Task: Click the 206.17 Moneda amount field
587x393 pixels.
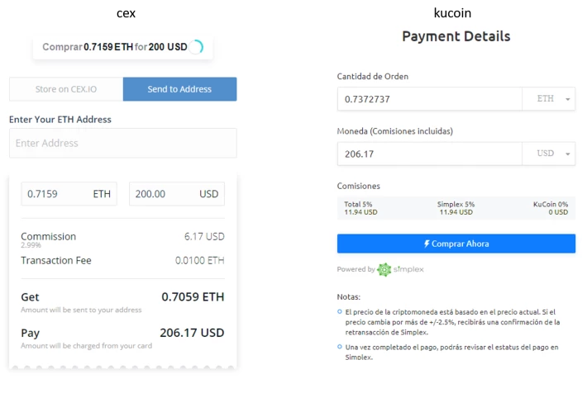Action: tap(429, 154)
